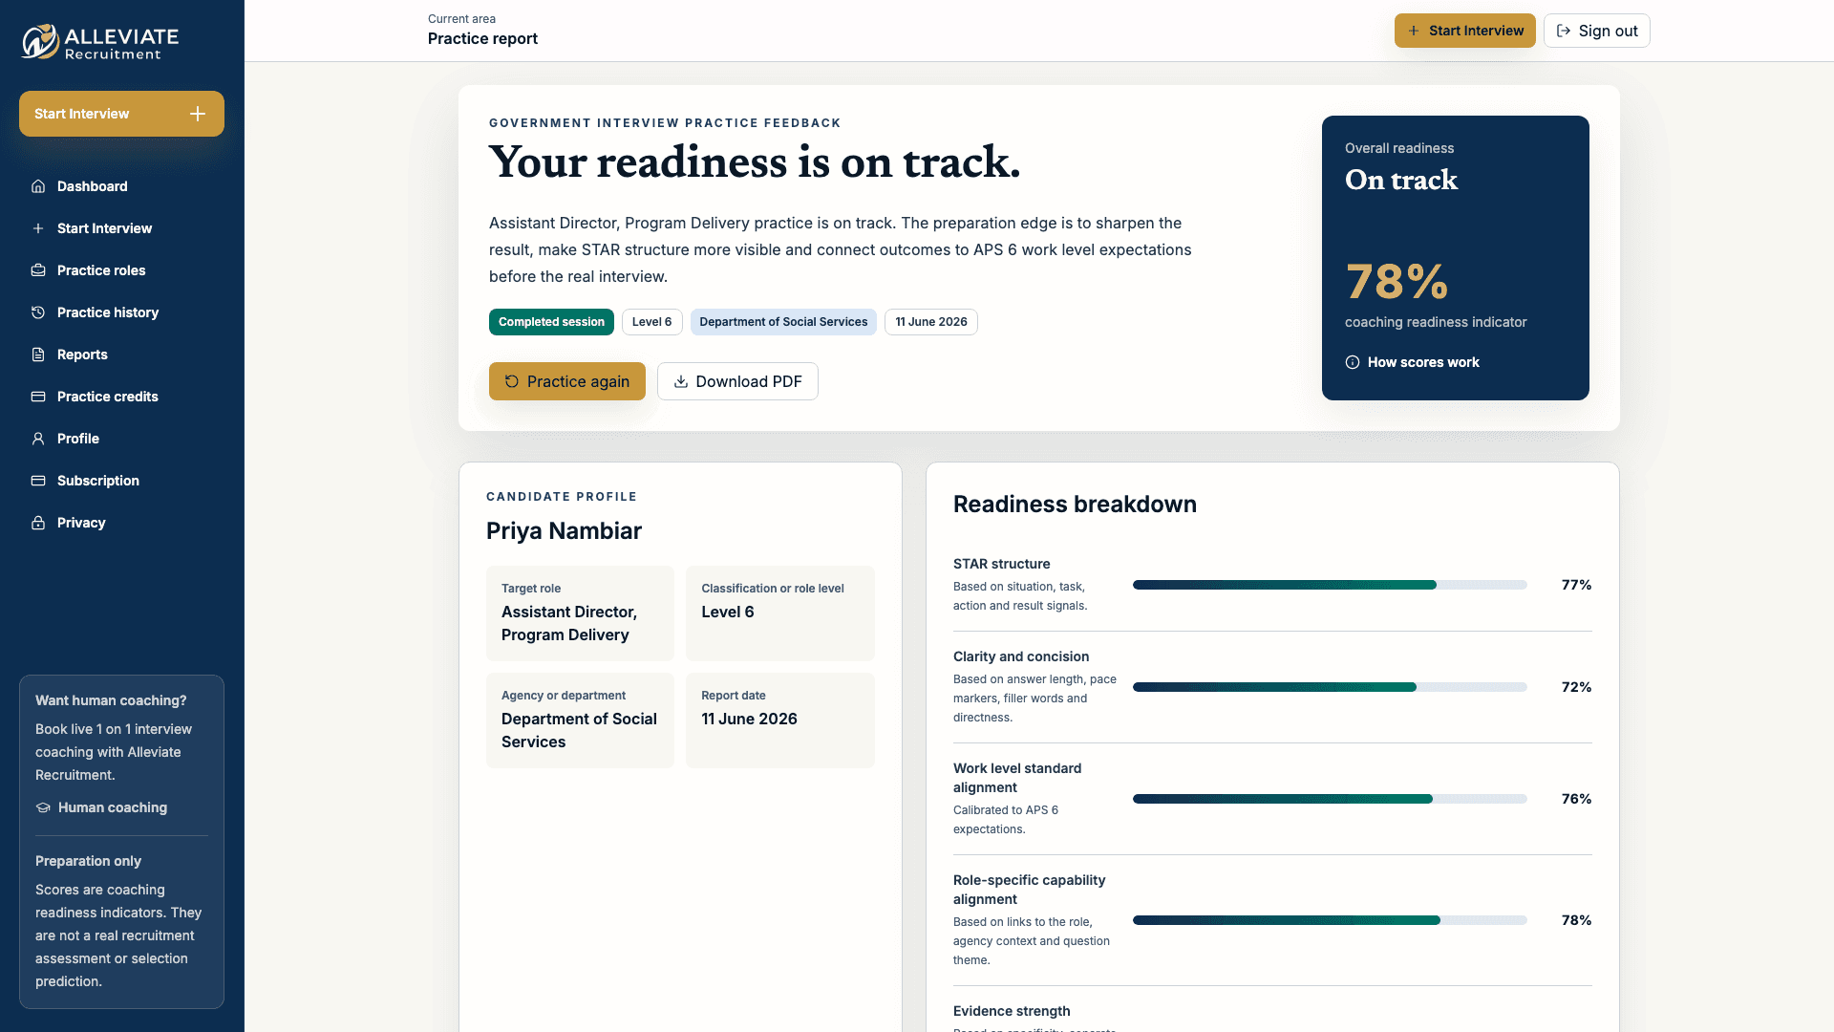Viewport: 1834px width, 1032px height.
Task: Click the Sign out arrow icon
Action: point(1564,31)
